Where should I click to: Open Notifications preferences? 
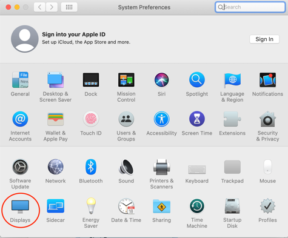(267, 80)
